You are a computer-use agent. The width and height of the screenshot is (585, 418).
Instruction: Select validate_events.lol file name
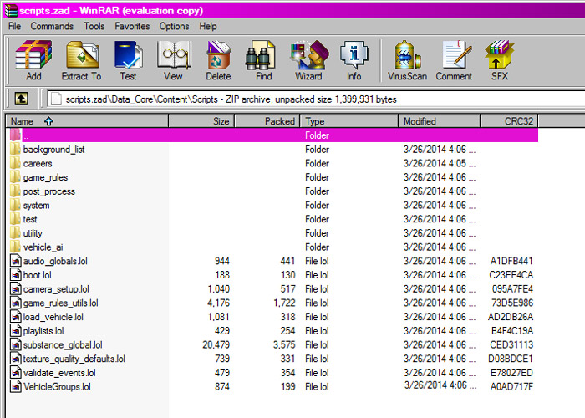point(59,373)
